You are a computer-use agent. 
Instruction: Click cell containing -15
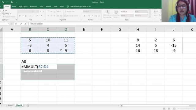click(174, 46)
